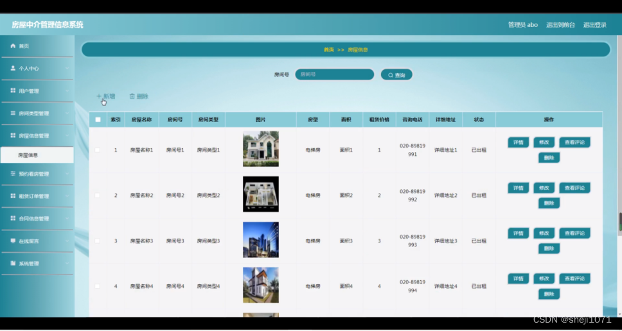This screenshot has height=331, width=622.
Task: Click 修改 button for 房屋名称1
Action: point(544,142)
